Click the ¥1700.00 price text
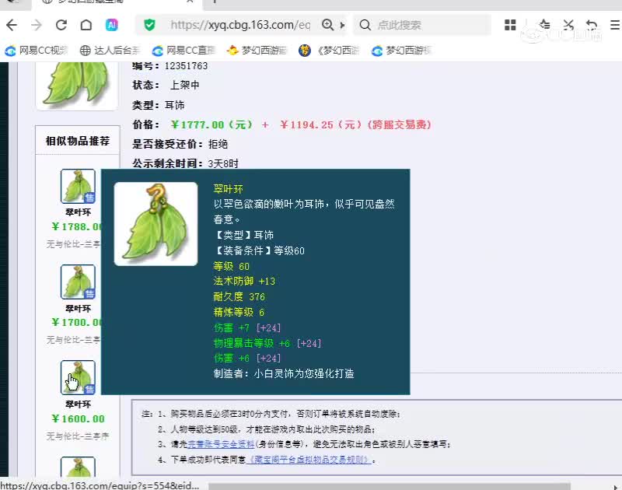622x490 pixels. (76, 322)
